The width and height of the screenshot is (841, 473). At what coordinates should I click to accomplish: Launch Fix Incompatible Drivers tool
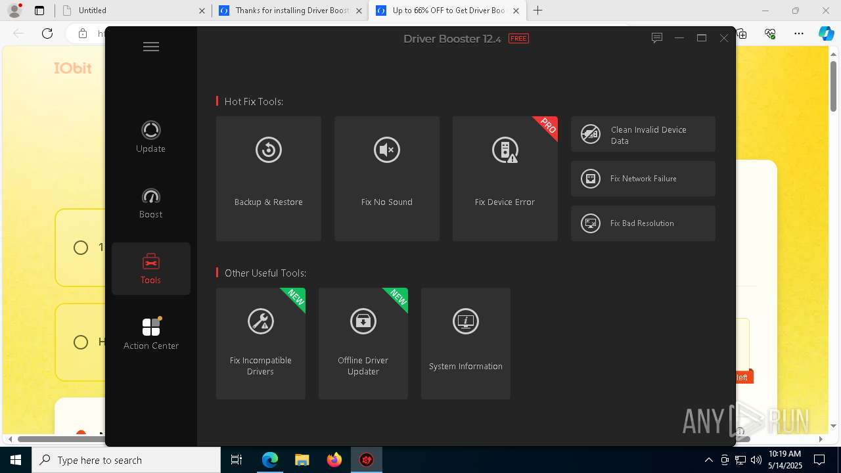click(261, 344)
